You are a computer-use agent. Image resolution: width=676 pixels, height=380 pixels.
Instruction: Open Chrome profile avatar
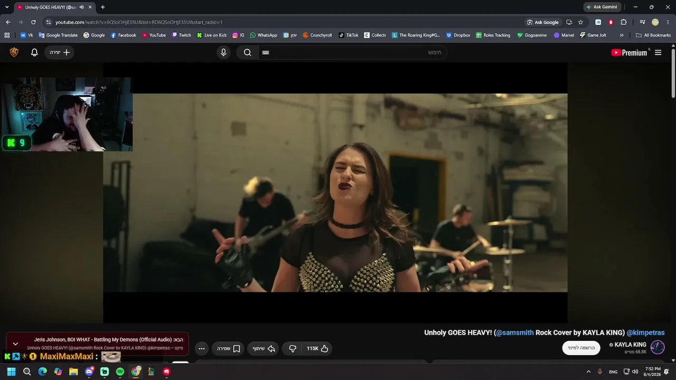(x=655, y=22)
